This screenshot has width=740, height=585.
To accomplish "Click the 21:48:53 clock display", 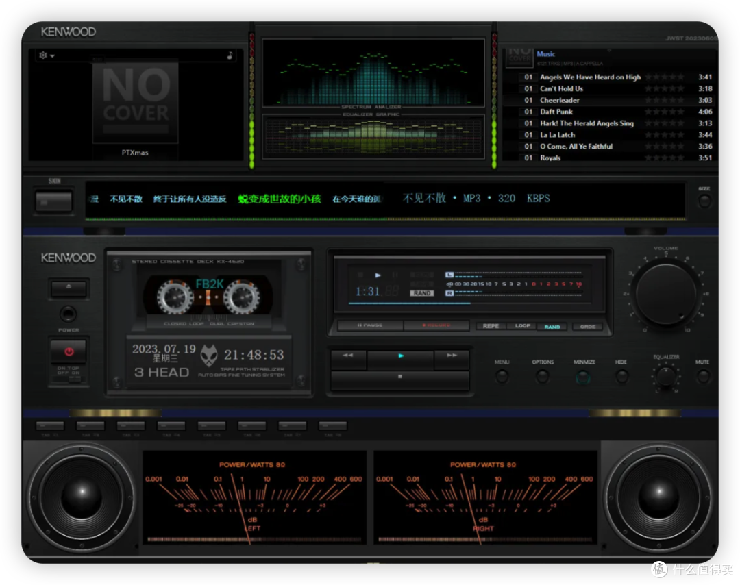I will click(x=254, y=355).
